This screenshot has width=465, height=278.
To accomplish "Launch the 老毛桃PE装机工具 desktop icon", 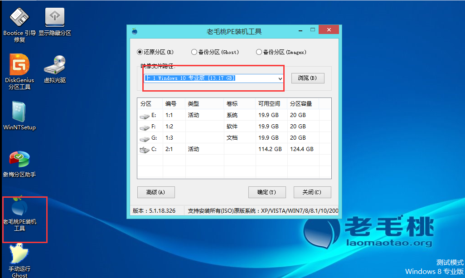I will 19,214.
